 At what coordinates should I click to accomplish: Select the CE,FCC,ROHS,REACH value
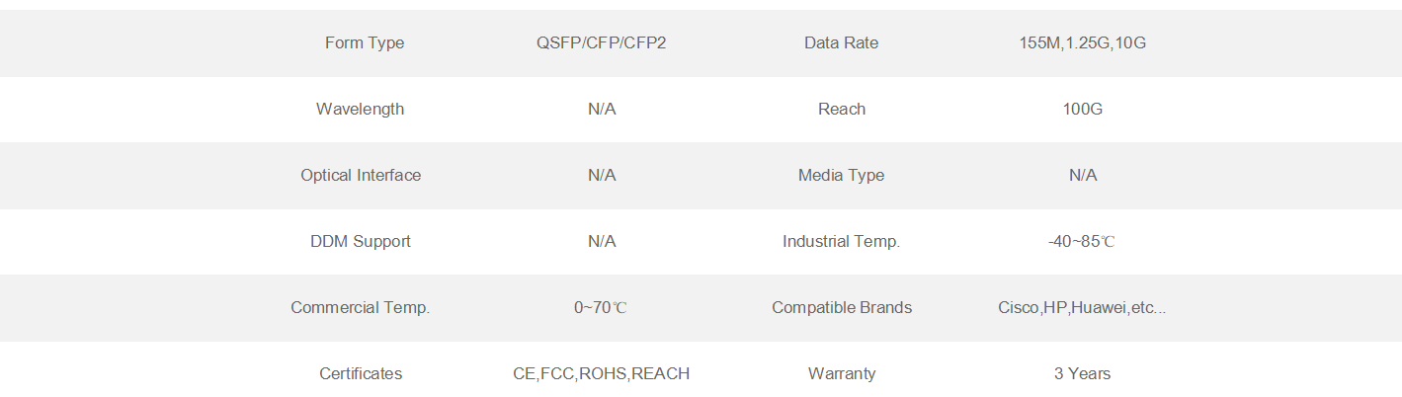tap(601, 373)
